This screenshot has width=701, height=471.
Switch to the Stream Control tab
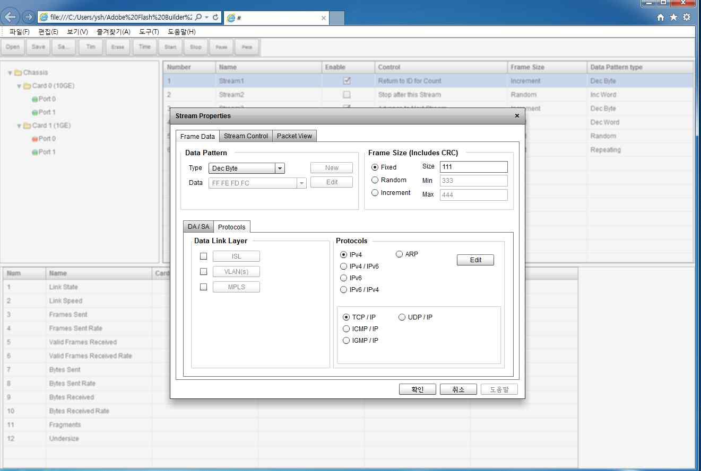coord(246,136)
